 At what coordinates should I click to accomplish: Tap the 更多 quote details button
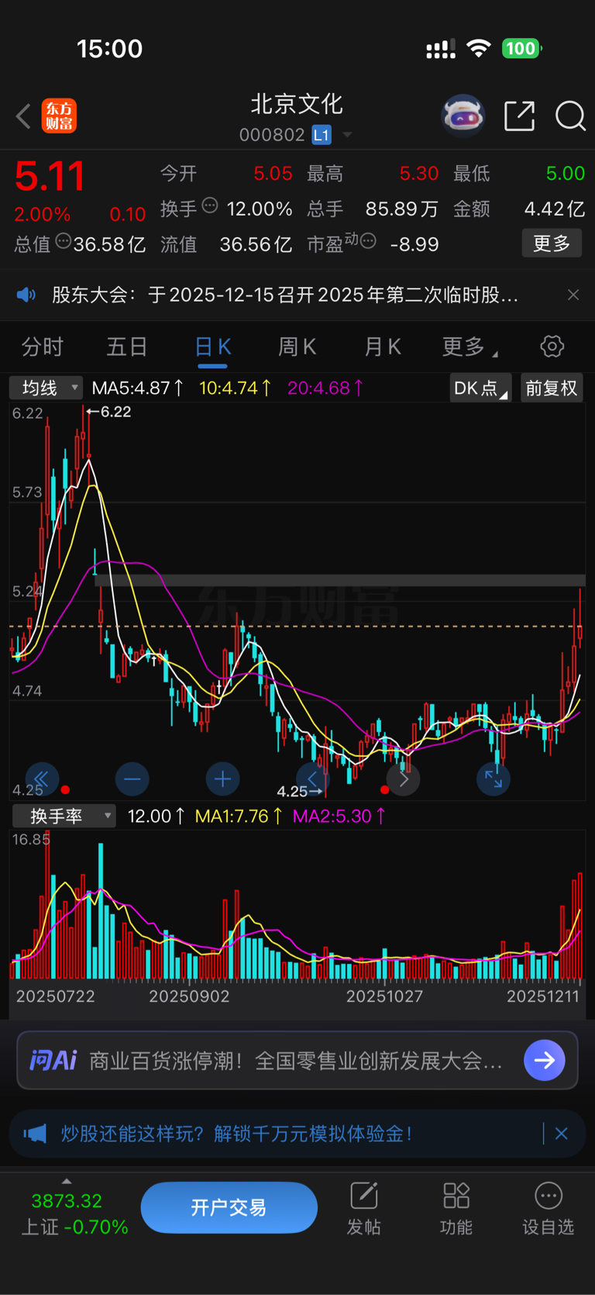pos(552,243)
